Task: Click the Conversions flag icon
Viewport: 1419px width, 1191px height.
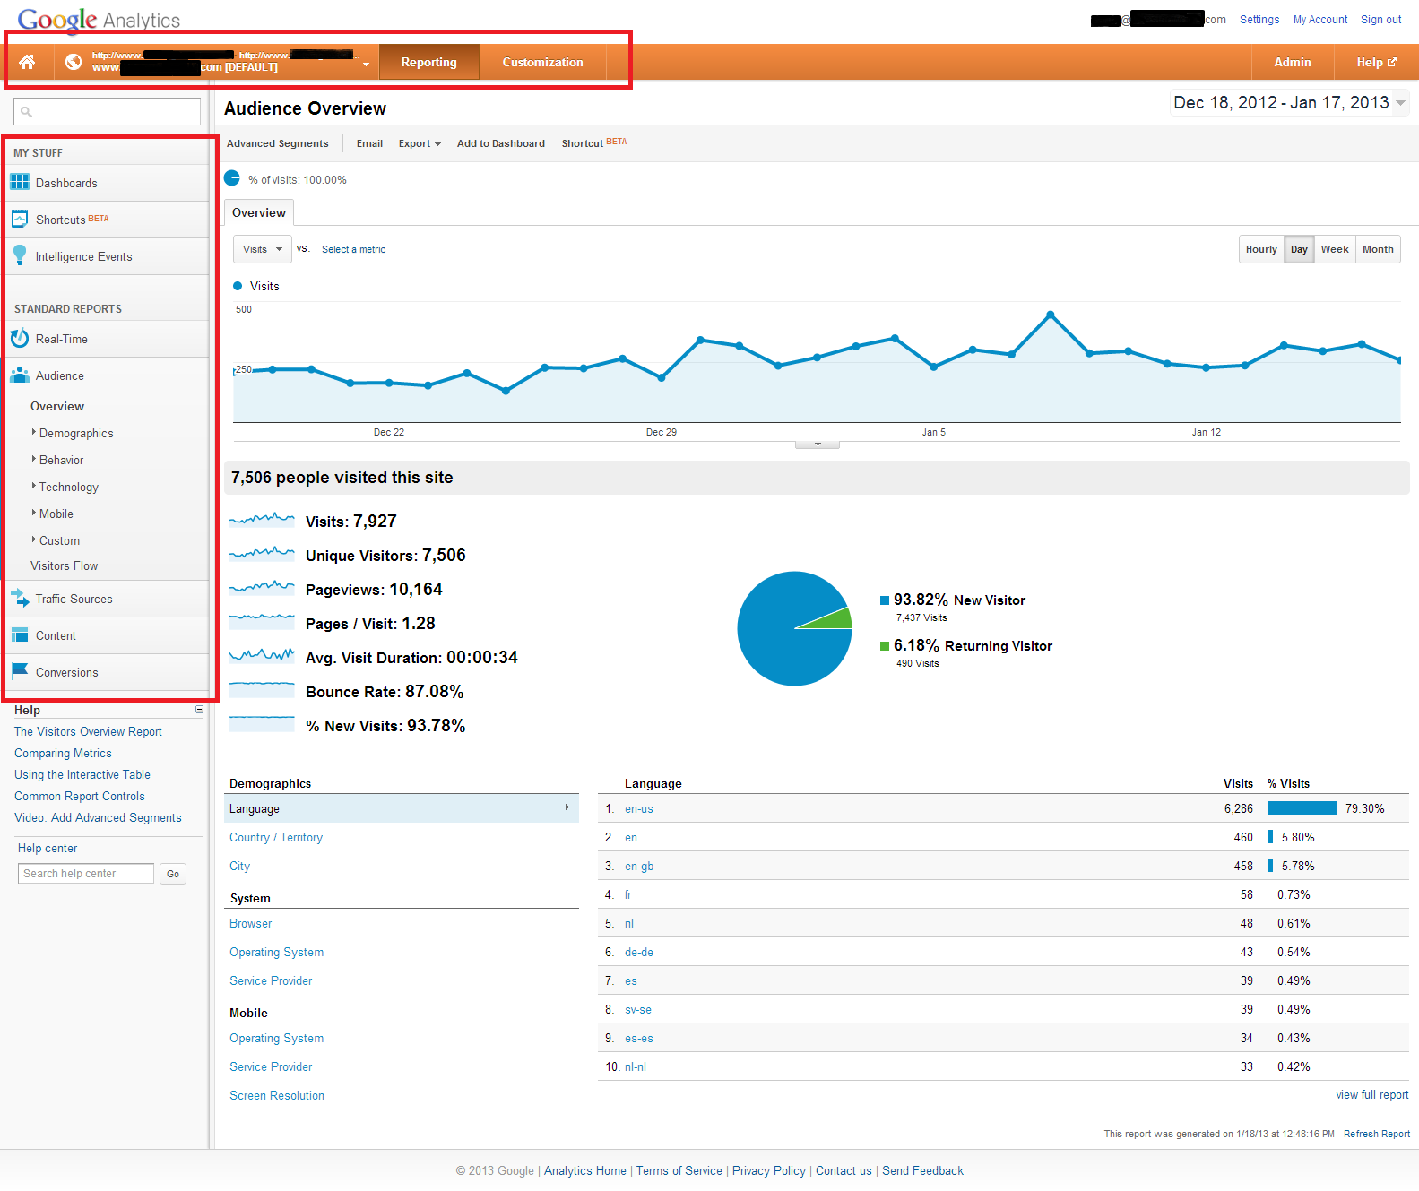Action: pos(20,671)
